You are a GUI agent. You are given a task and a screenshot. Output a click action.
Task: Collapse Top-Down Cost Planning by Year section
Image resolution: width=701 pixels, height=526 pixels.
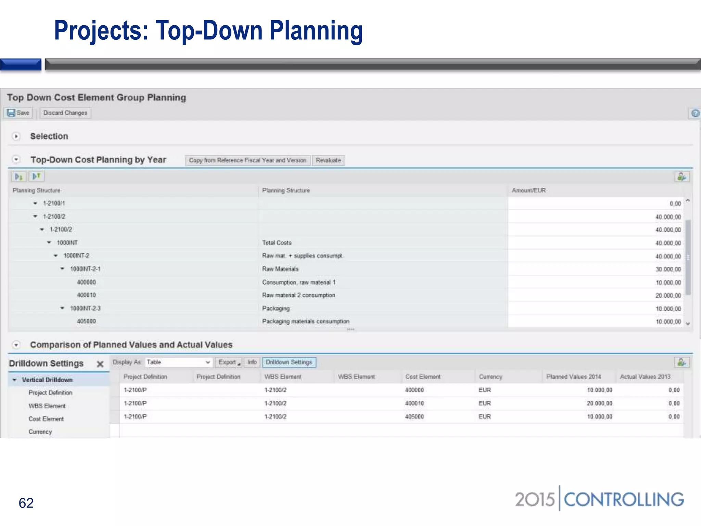[x=16, y=160]
